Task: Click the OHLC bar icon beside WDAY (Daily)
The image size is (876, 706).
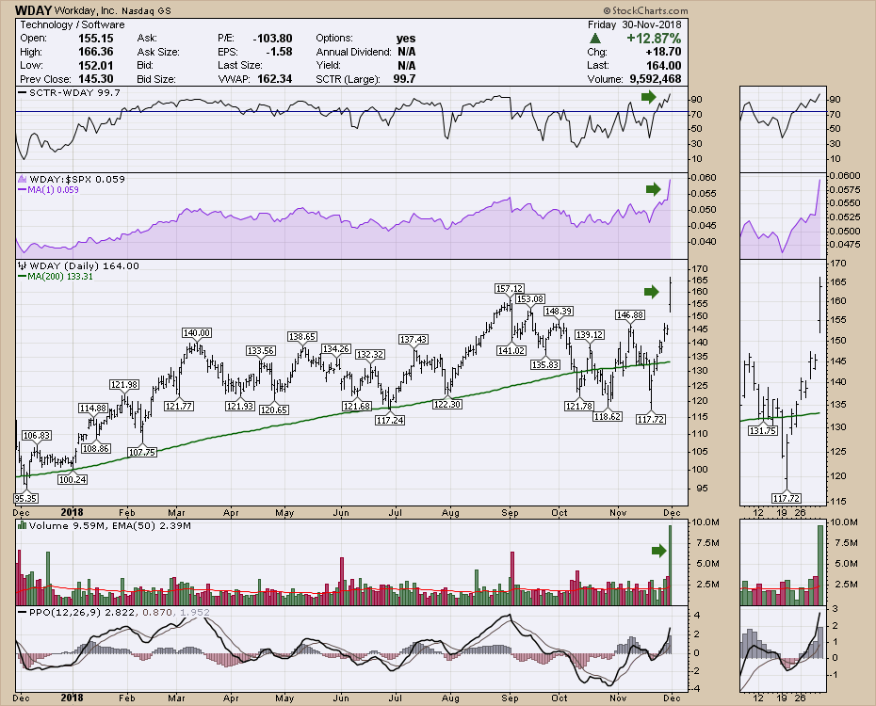Action: [23, 265]
